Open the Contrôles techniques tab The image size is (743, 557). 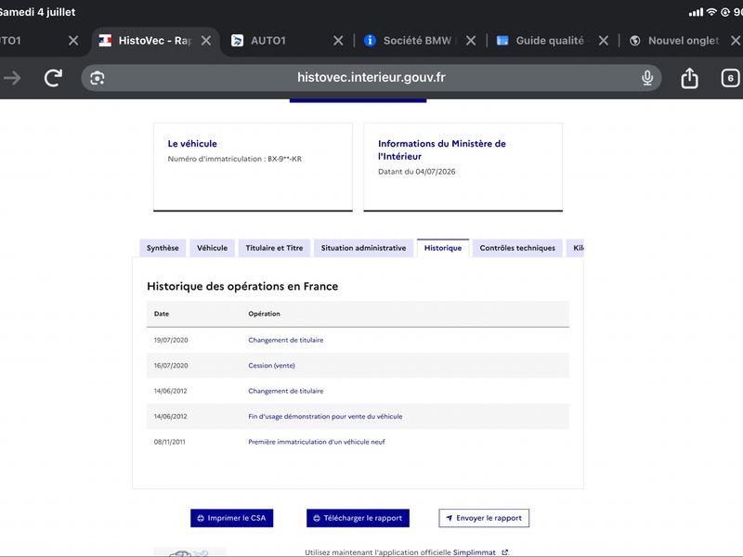pos(517,248)
